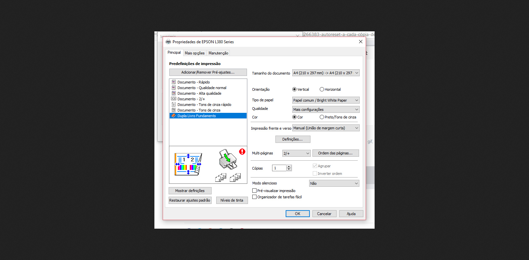Screen dimensions: 529x260
Task: Select Vertical orientation
Action: click(x=294, y=89)
